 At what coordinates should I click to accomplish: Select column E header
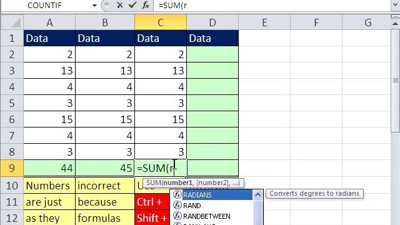coord(264,22)
